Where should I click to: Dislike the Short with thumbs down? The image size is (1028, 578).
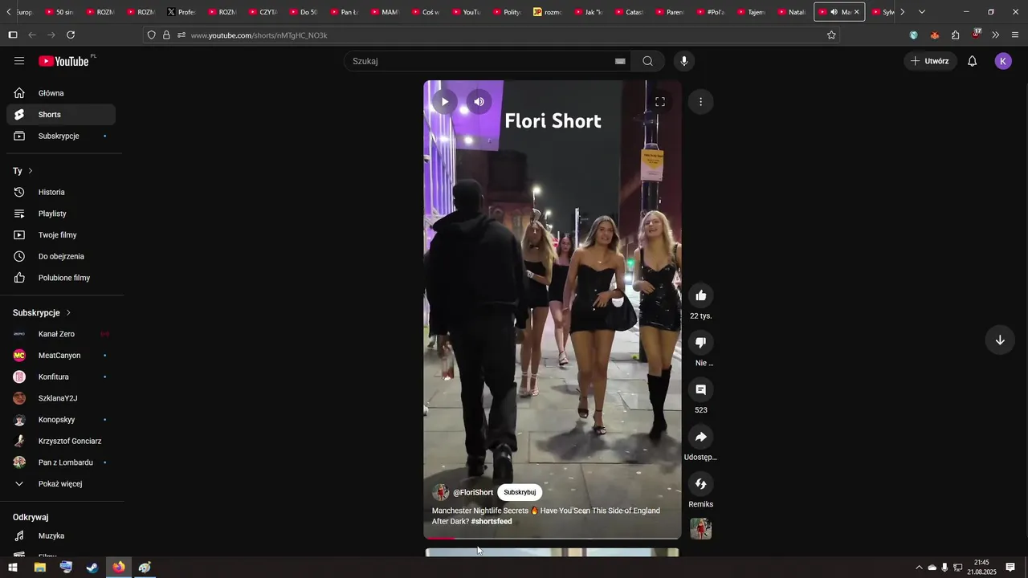[701, 343]
